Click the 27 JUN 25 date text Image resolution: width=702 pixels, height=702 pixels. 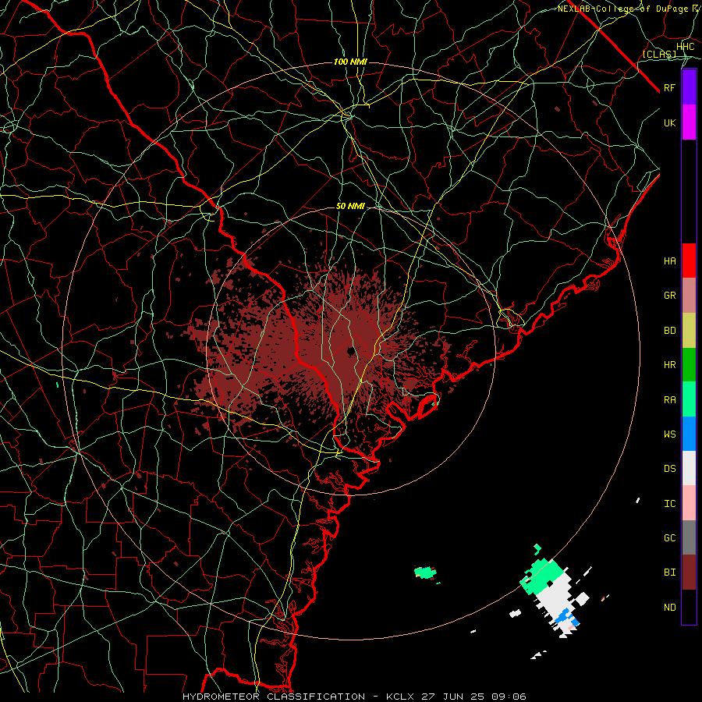click(453, 697)
